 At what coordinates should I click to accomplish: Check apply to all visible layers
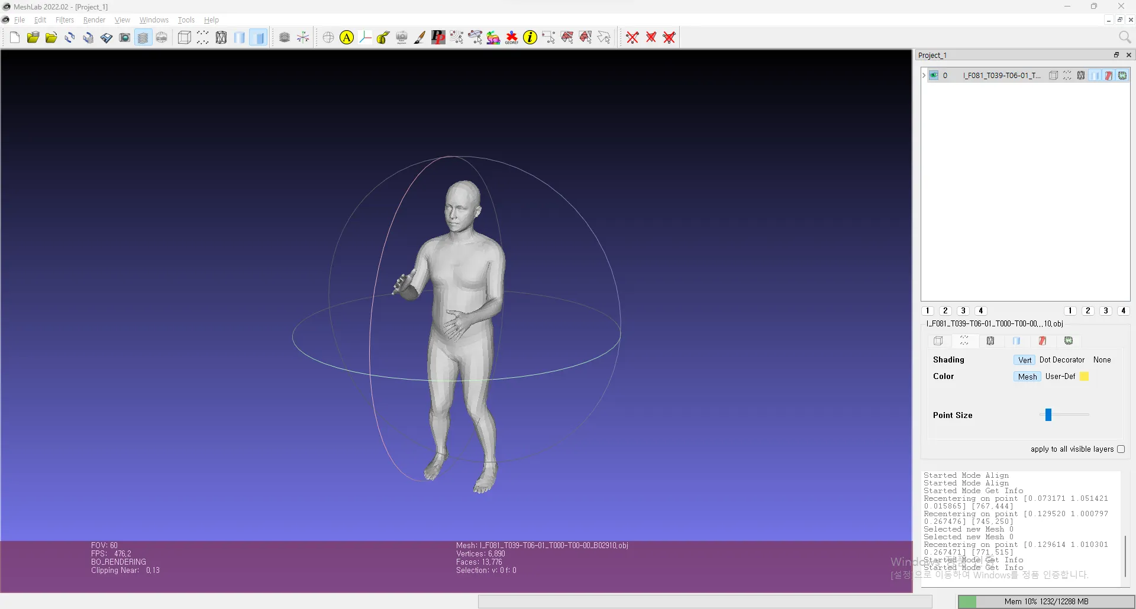1121,449
